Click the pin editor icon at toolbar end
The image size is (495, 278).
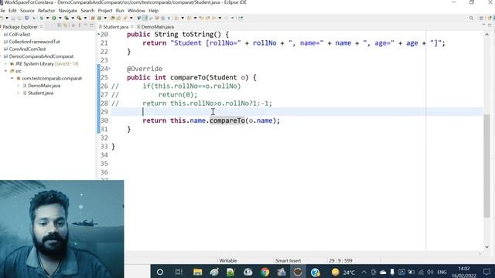241,18
